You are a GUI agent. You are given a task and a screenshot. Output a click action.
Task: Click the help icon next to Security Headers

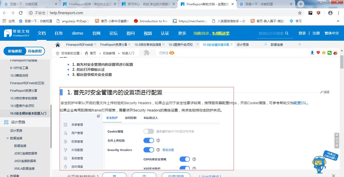point(158,150)
